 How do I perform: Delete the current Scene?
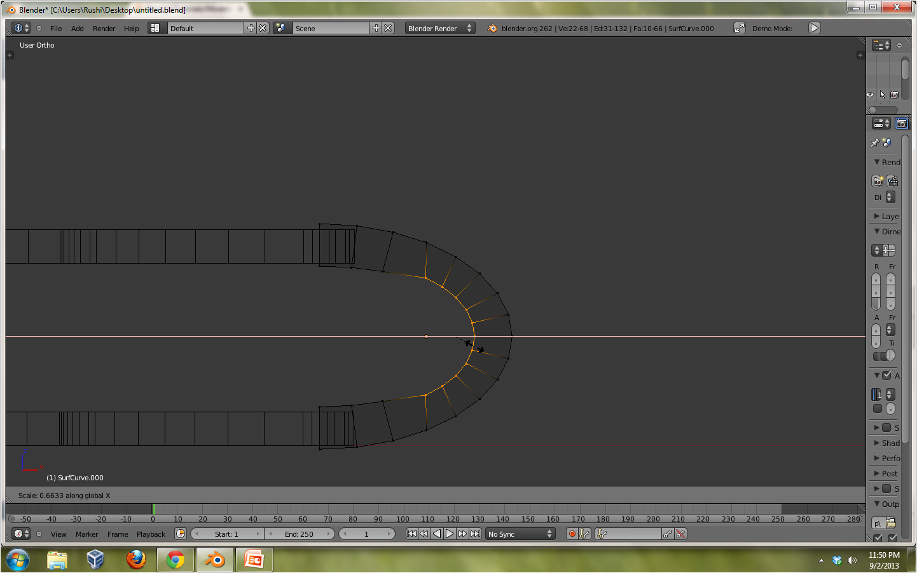[x=388, y=28]
